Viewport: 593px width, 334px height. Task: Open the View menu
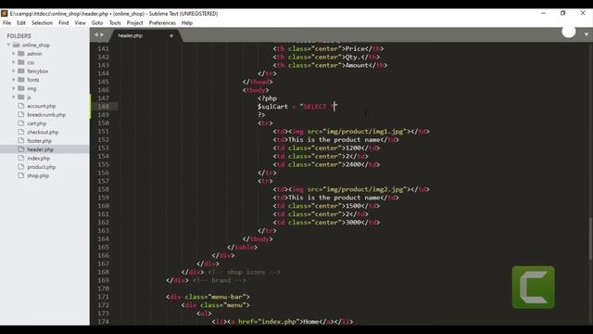pyautogui.click(x=81, y=22)
